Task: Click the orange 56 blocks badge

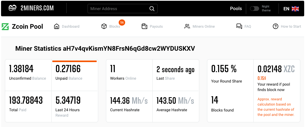Action: point(122,23)
